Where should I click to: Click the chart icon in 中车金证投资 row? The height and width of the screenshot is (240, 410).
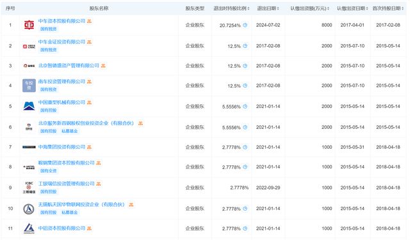(x=245, y=46)
